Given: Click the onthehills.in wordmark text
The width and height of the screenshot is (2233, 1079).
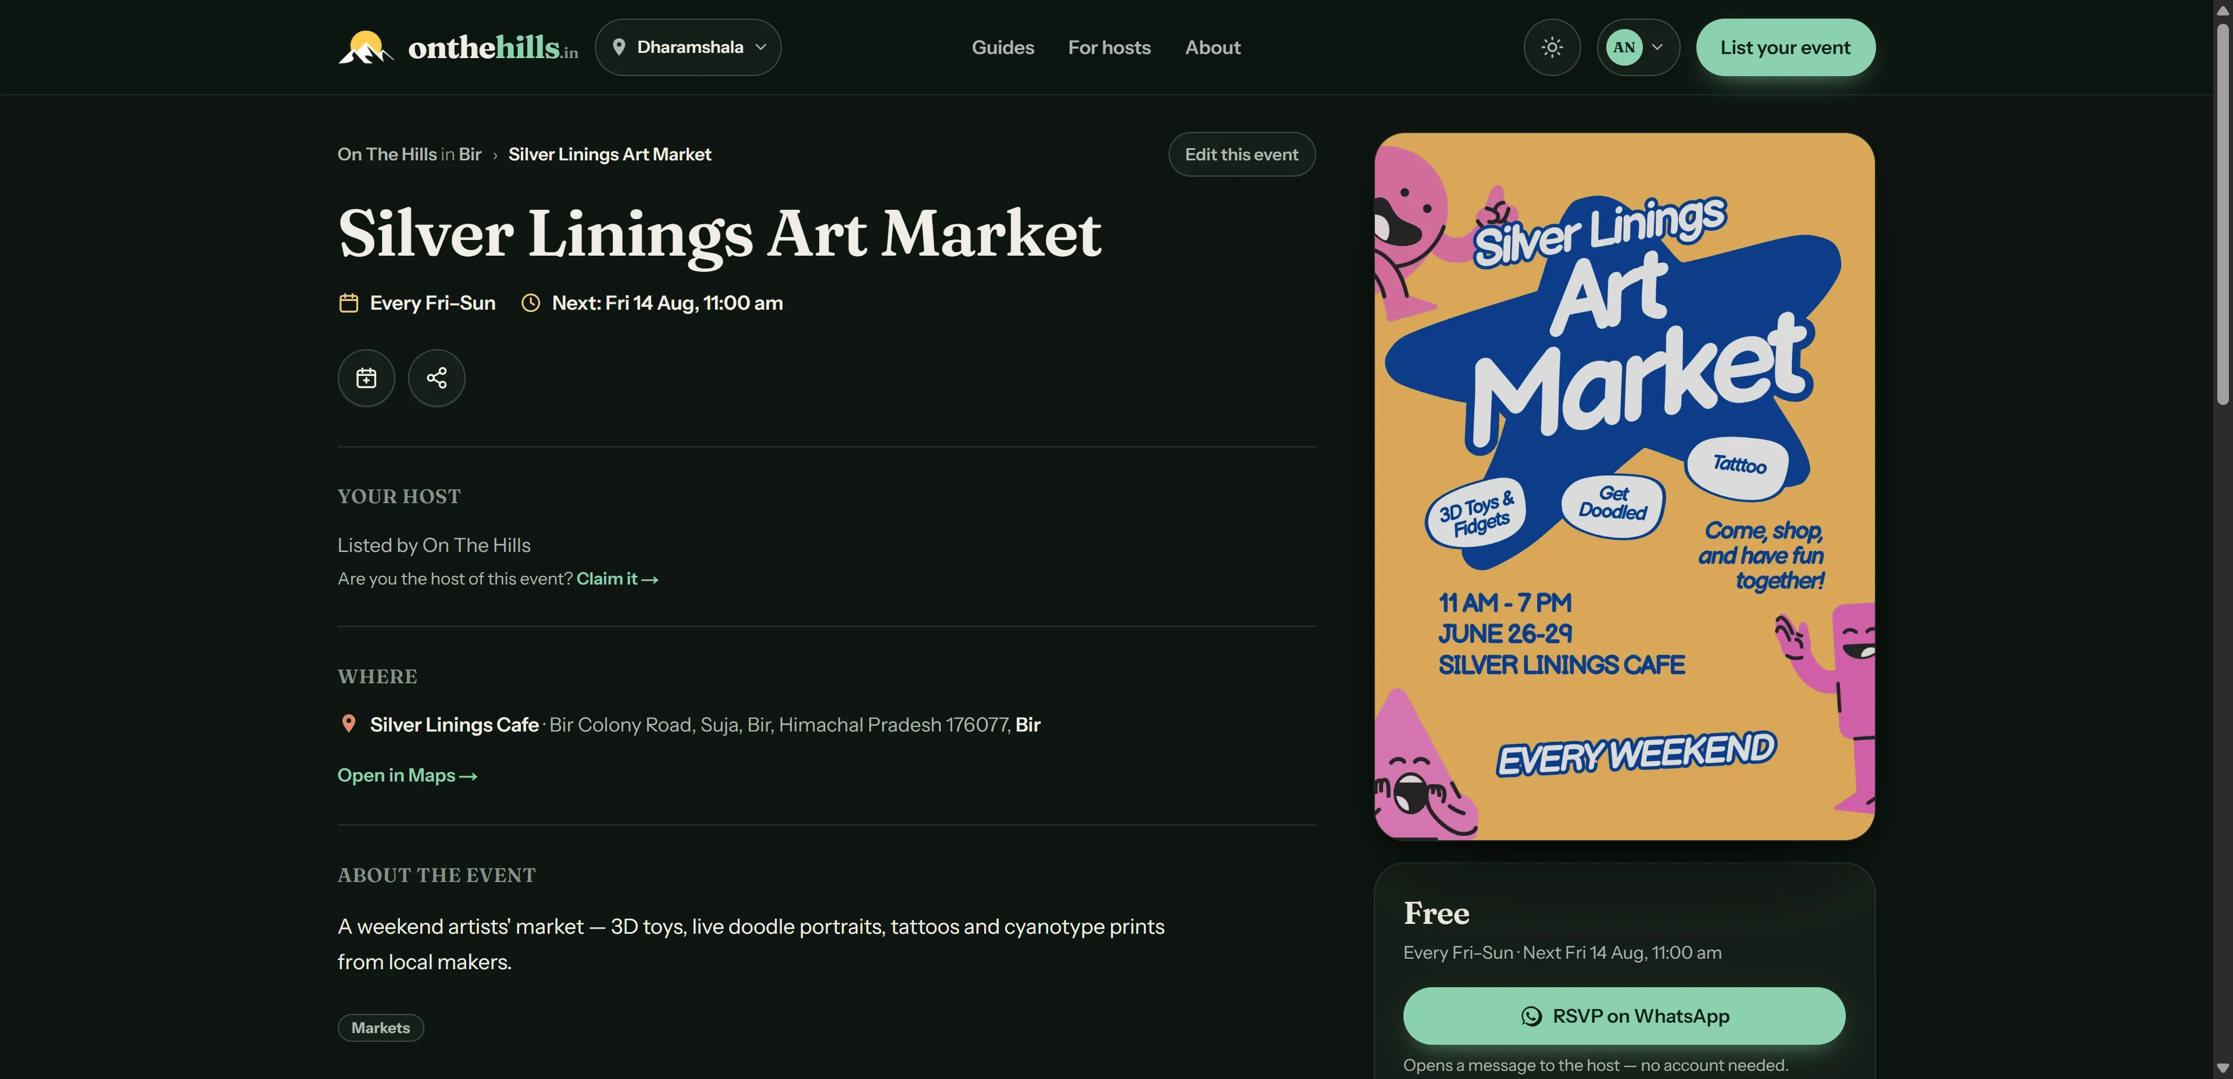Looking at the screenshot, I should [493, 48].
